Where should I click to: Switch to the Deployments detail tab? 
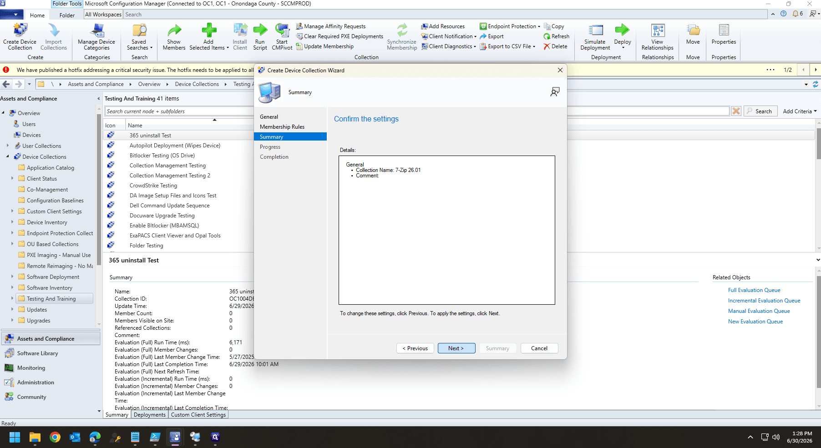(150, 415)
